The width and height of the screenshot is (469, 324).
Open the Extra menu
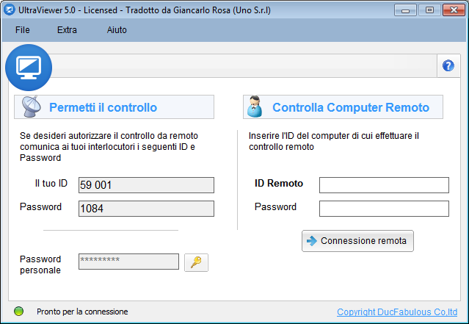[x=67, y=30]
